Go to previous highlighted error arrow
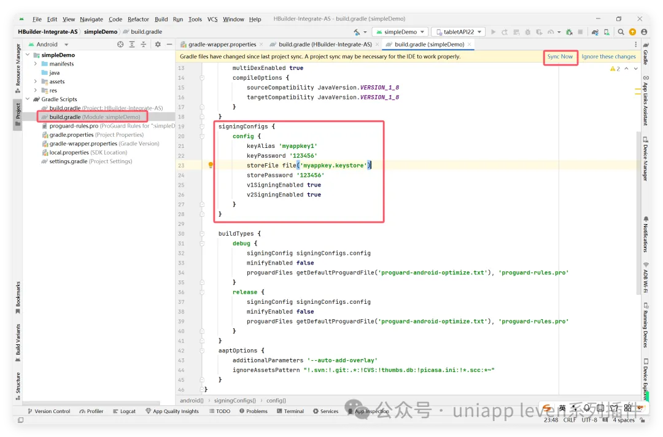 626,69
